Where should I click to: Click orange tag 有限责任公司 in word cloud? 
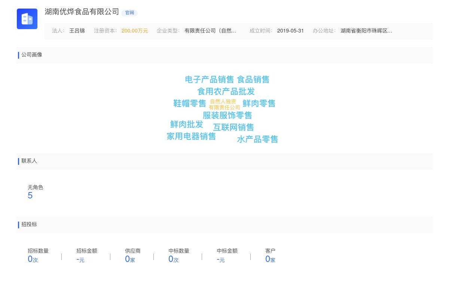pyautogui.click(x=224, y=108)
